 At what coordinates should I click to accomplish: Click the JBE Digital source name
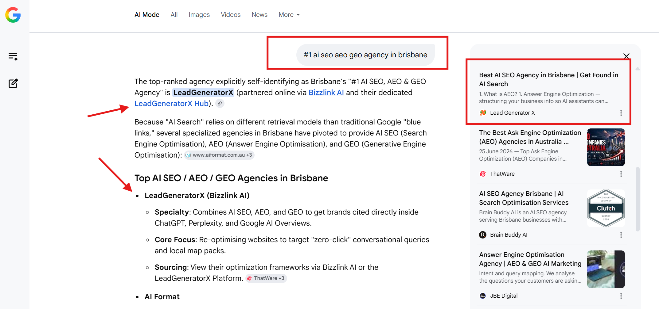point(504,296)
